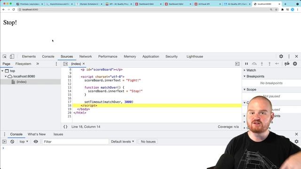Viewport: 301px width, 169px height.
Task: Open the Chrome extensions puzzle icon
Action: pos(282,9)
